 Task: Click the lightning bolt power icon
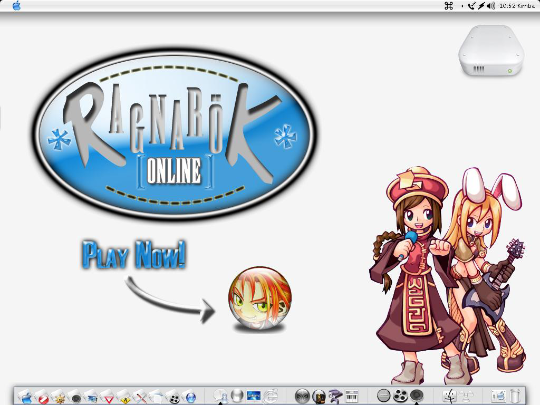(x=481, y=6)
